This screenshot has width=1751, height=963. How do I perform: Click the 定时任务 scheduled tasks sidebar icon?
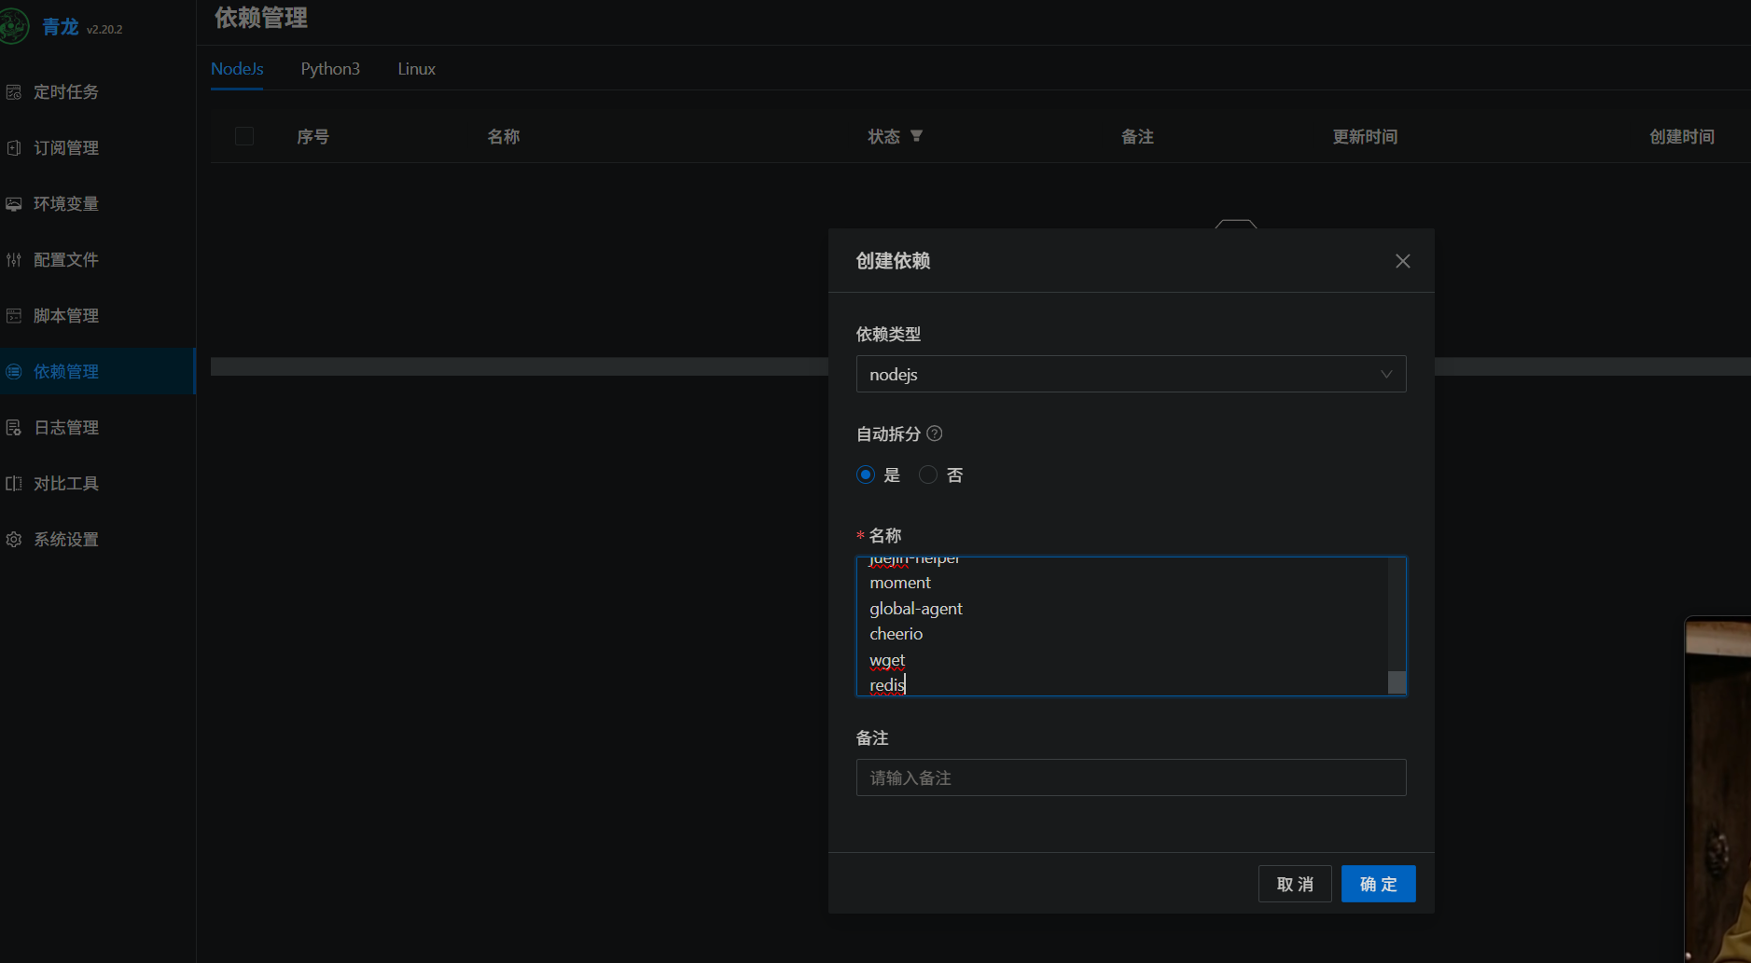click(x=14, y=92)
